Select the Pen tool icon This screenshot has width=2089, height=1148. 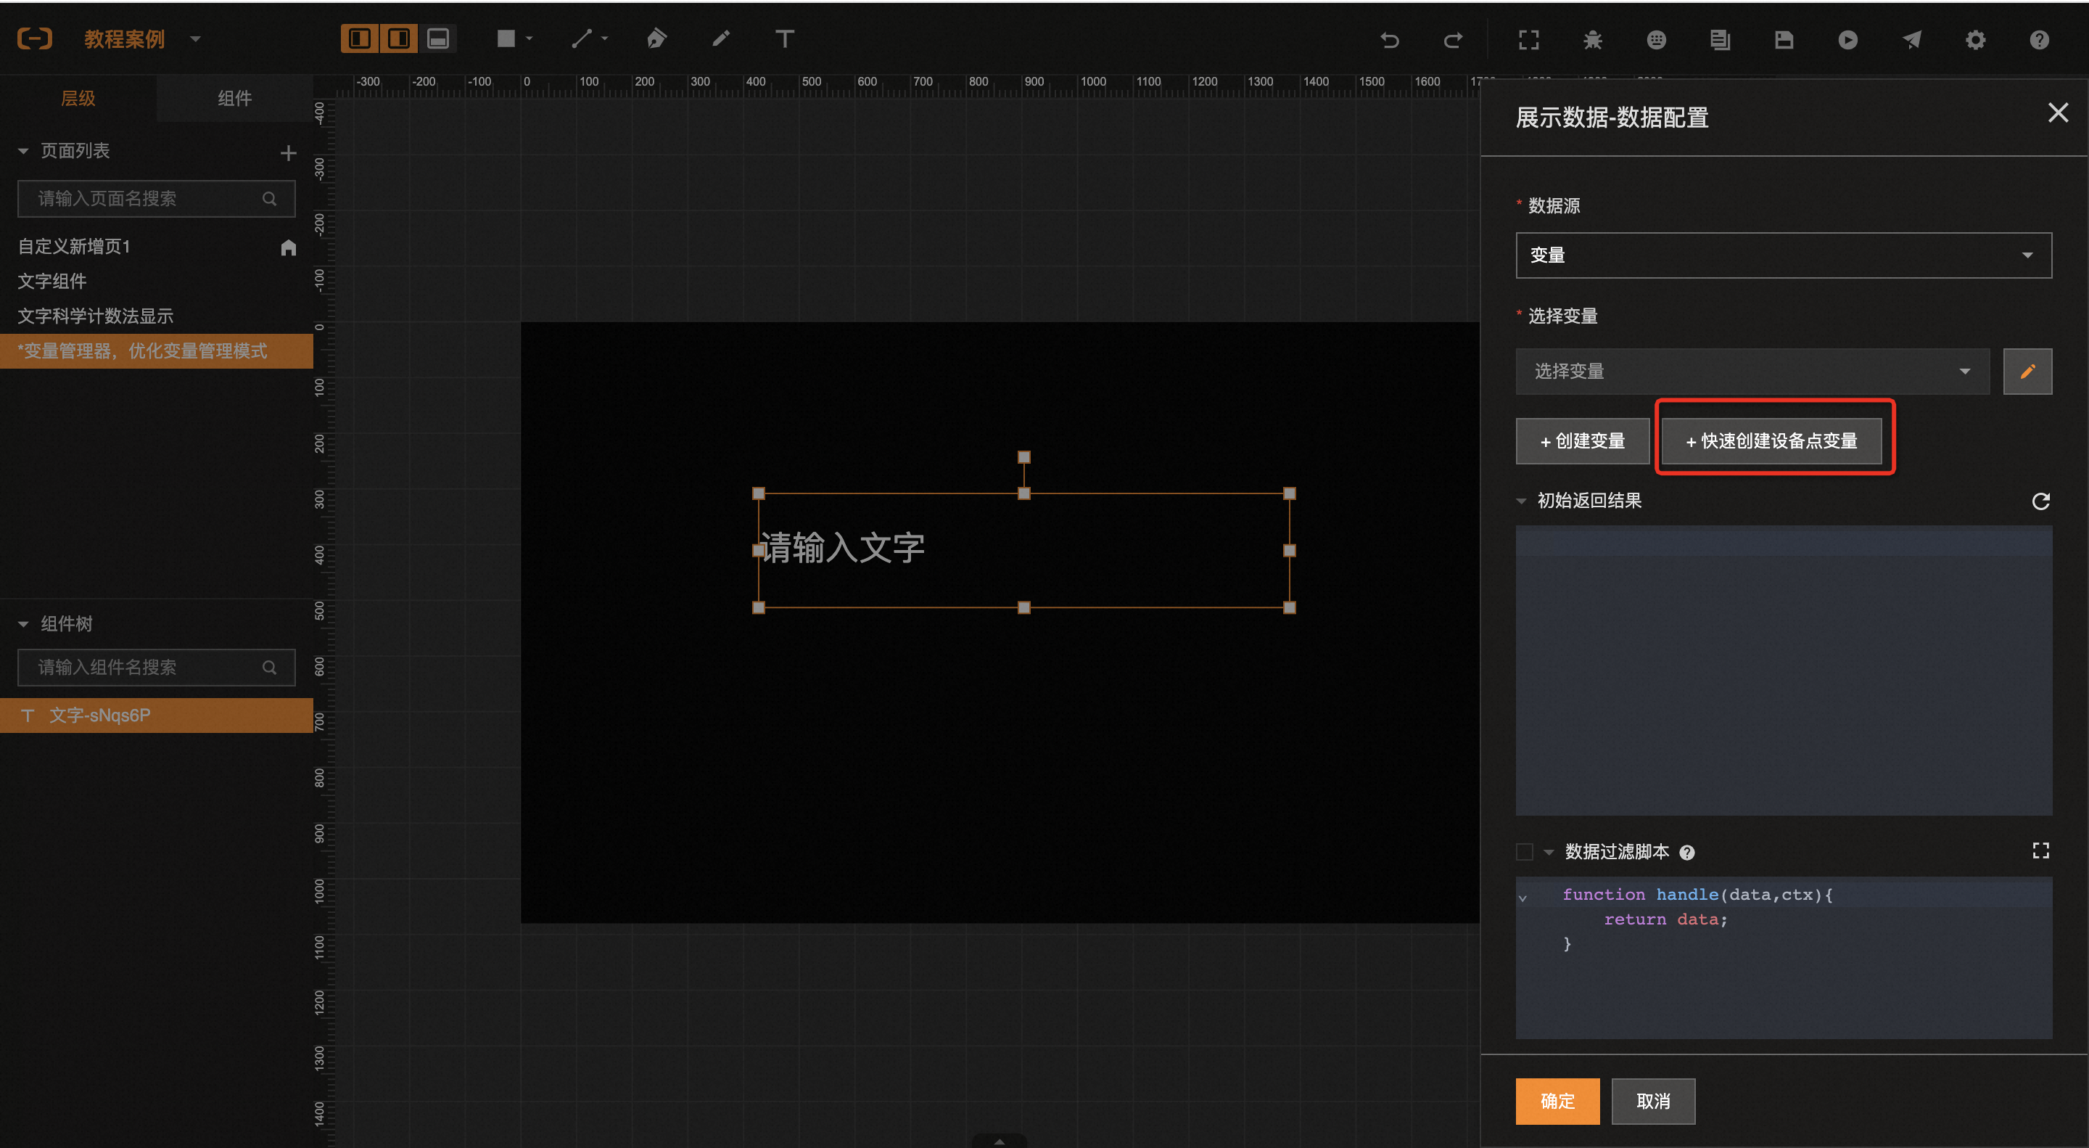coord(656,39)
